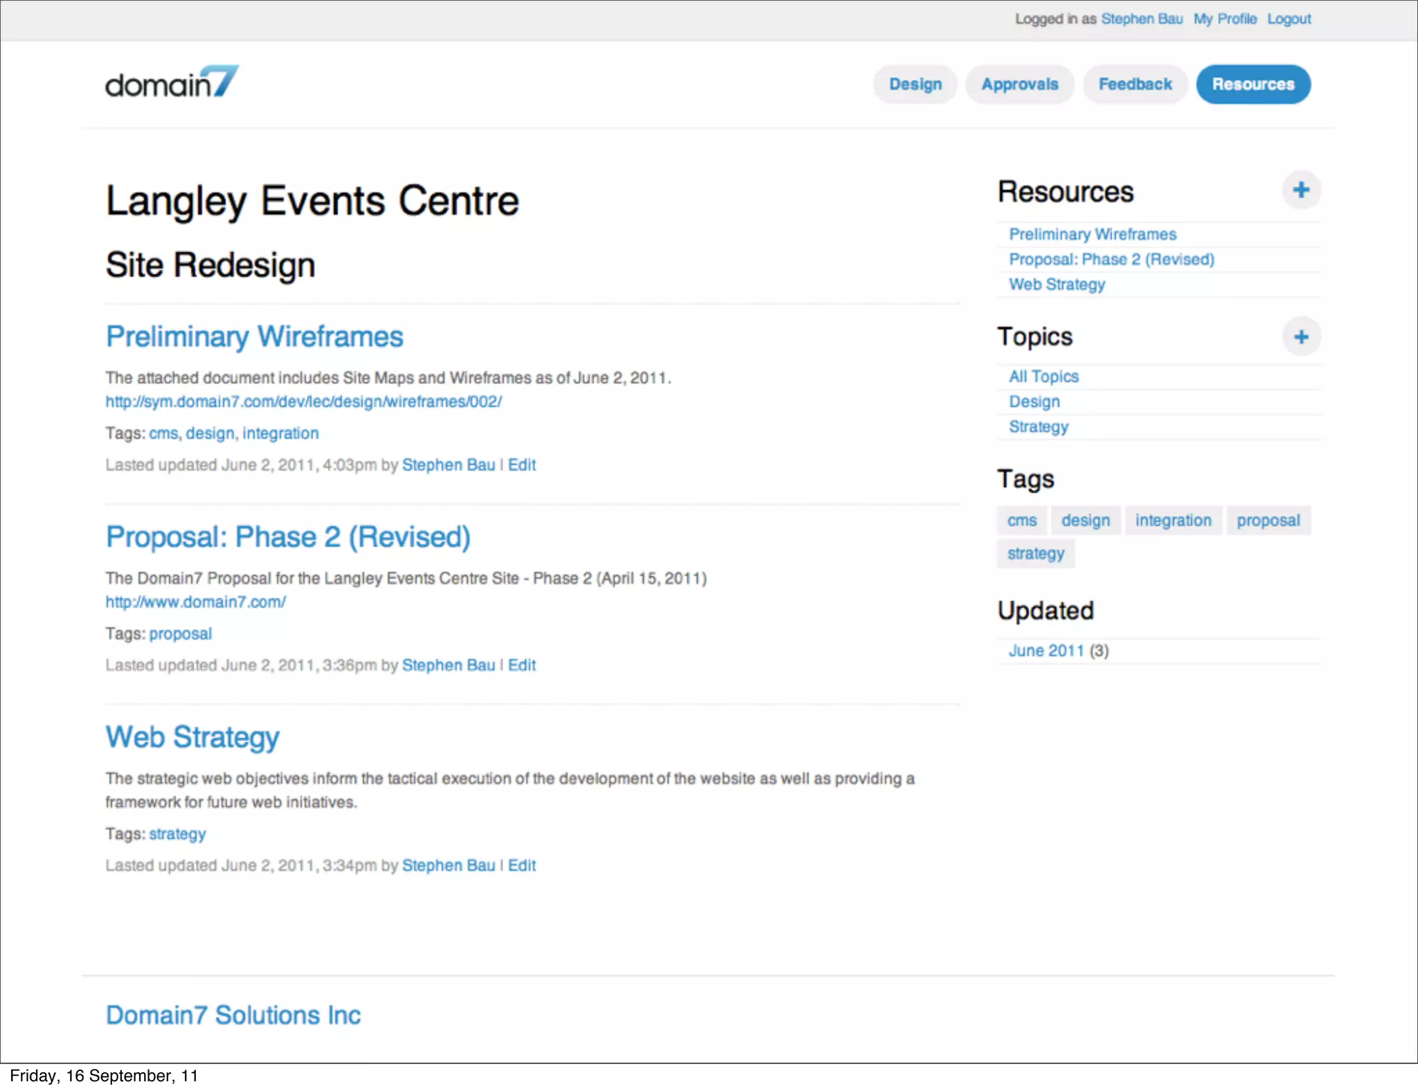Open the Preliminary Wireframes heading link
The width and height of the screenshot is (1418, 1091).
[x=254, y=337]
